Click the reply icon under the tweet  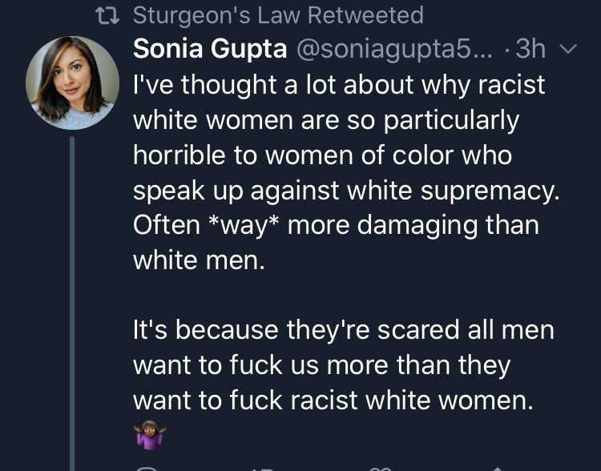coord(145,467)
